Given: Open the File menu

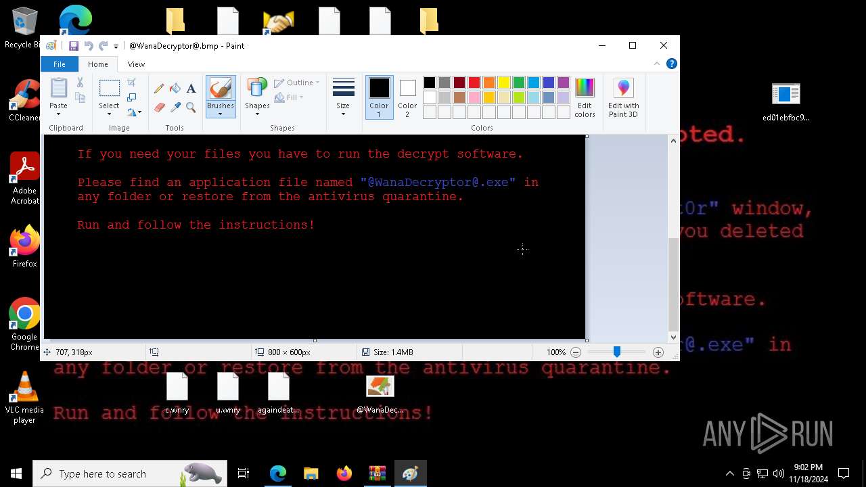Looking at the screenshot, I should (60, 64).
